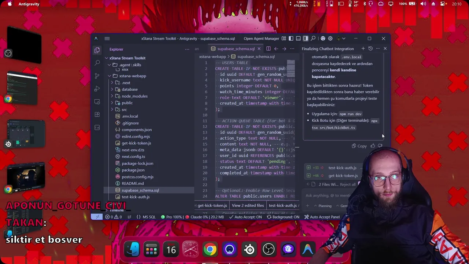Open chat history clock icon
The width and height of the screenshot is (469, 264).
(x=370, y=49)
